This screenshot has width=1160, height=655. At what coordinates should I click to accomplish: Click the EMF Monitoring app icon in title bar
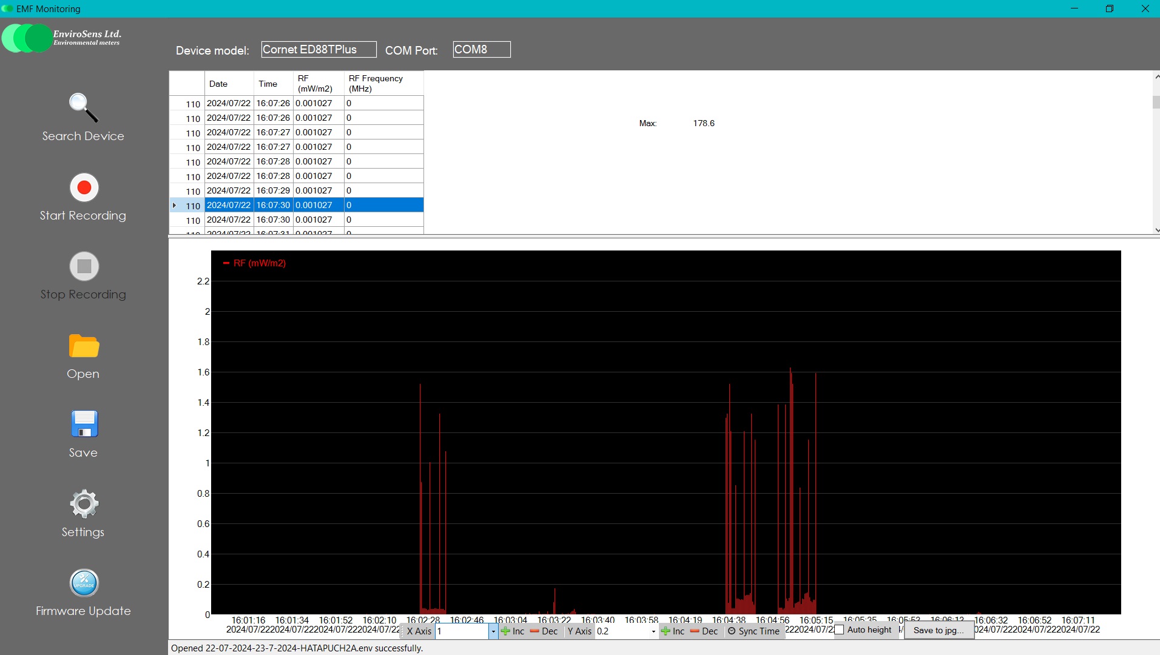(7, 8)
